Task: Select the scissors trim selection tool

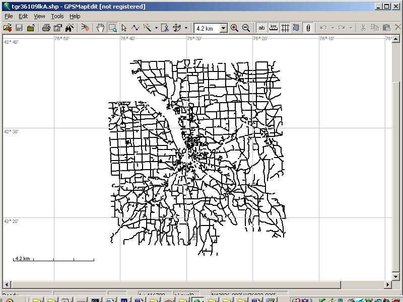Action: pyautogui.click(x=164, y=28)
